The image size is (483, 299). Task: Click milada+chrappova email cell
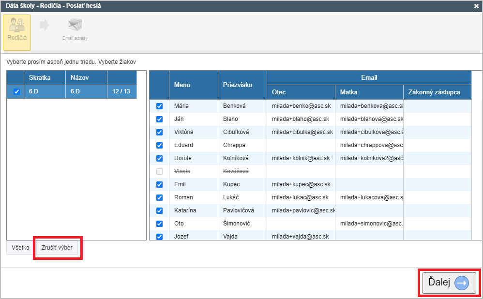coord(369,145)
